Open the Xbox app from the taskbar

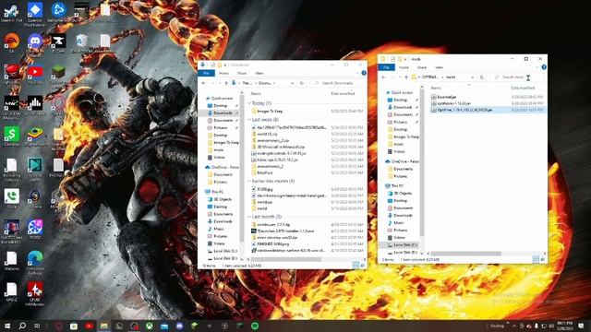pyautogui.click(x=150, y=326)
